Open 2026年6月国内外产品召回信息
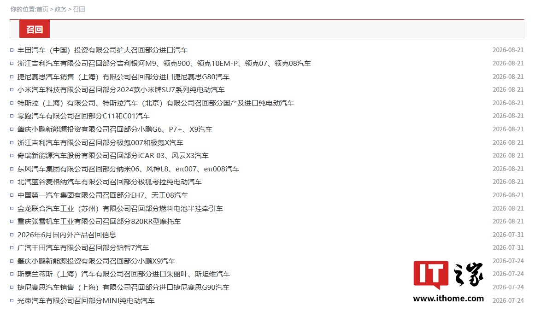The height and width of the screenshot is (311, 535). 67,235
